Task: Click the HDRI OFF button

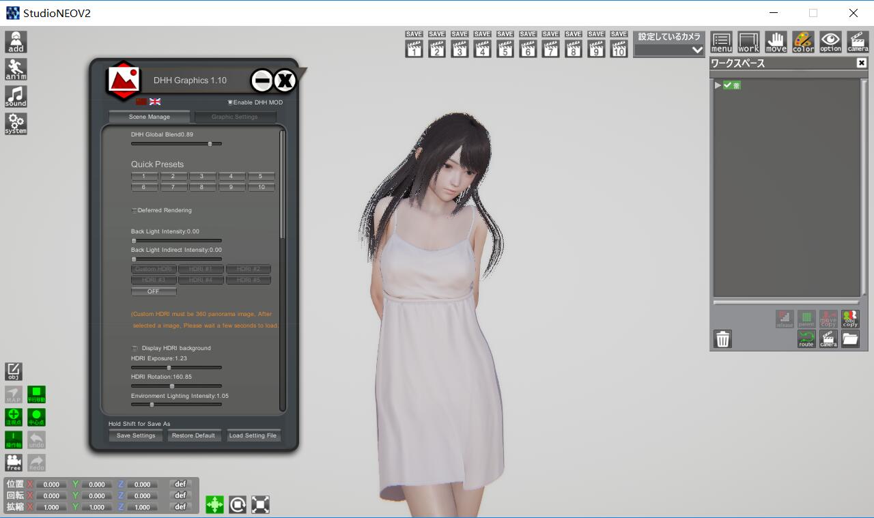Action: click(x=154, y=291)
